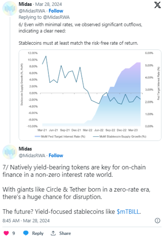The height and width of the screenshot is (239, 165).
Task: Click Midas avatar in second tweet
Action: click(x=10, y=152)
